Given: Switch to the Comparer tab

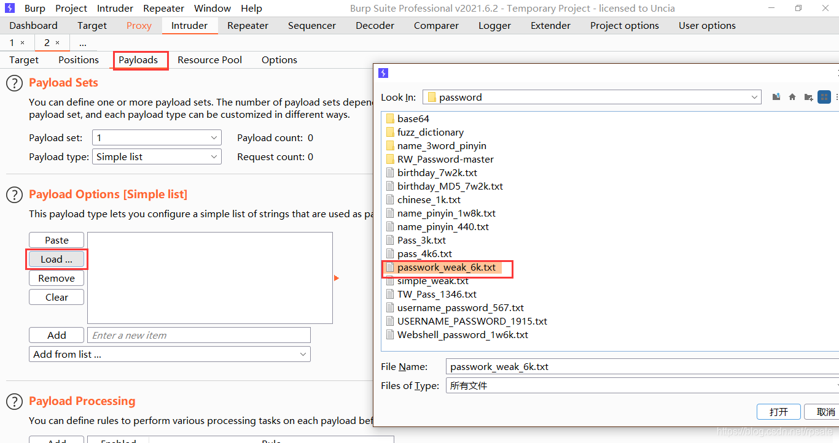Looking at the screenshot, I should [x=436, y=25].
